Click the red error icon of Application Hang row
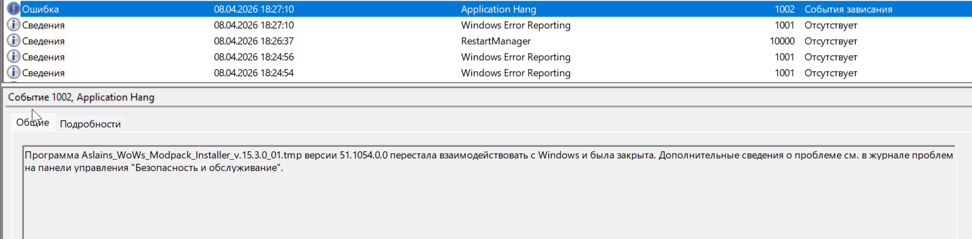This screenshot has height=239, width=972. (13, 9)
